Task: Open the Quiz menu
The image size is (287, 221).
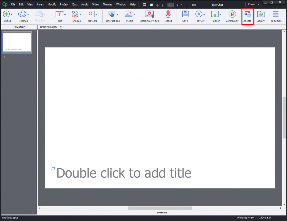Action: coord(74,4)
